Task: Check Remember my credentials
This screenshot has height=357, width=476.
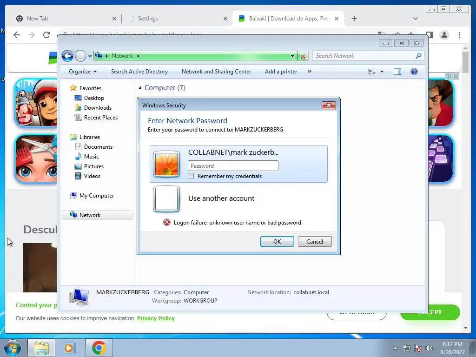Action: pos(191,176)
